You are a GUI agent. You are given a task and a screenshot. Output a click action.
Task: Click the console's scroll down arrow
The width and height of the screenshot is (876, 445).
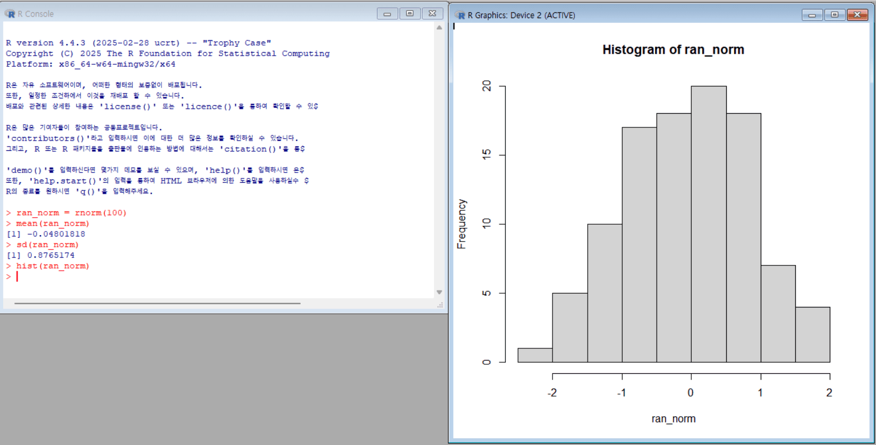coord(439,292)
